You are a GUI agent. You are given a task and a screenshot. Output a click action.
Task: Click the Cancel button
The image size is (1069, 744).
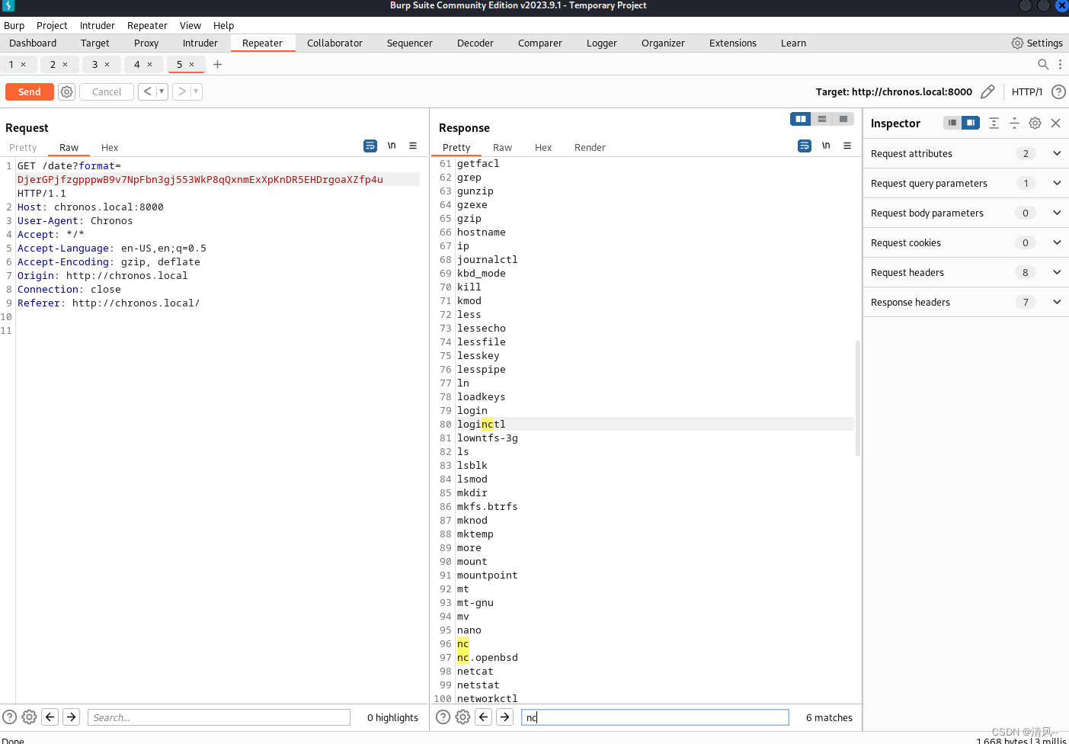tap(107, 91)
